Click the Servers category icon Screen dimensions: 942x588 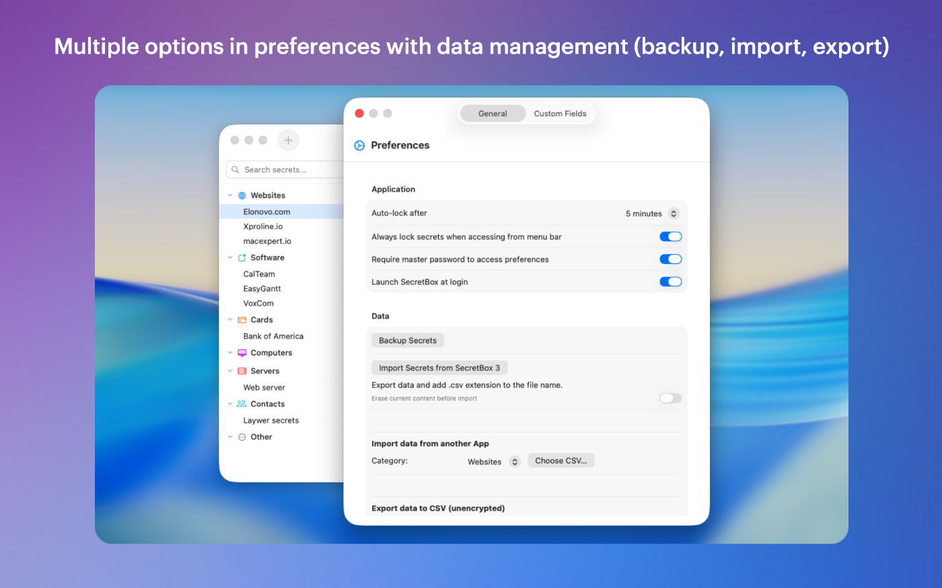point(242,371)
